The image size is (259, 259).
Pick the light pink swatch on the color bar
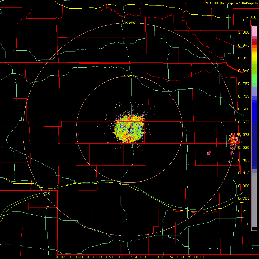[x=254, y=31]
